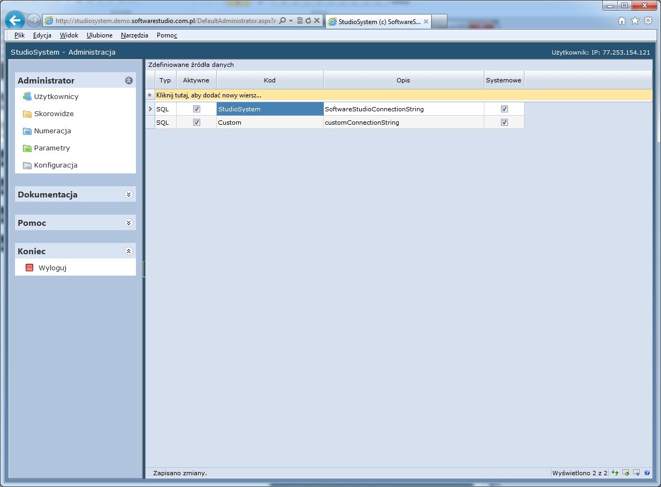Click the SoftwareStudioConnectionString cell
Screen dimensions: 661x487
click(404, 109)
